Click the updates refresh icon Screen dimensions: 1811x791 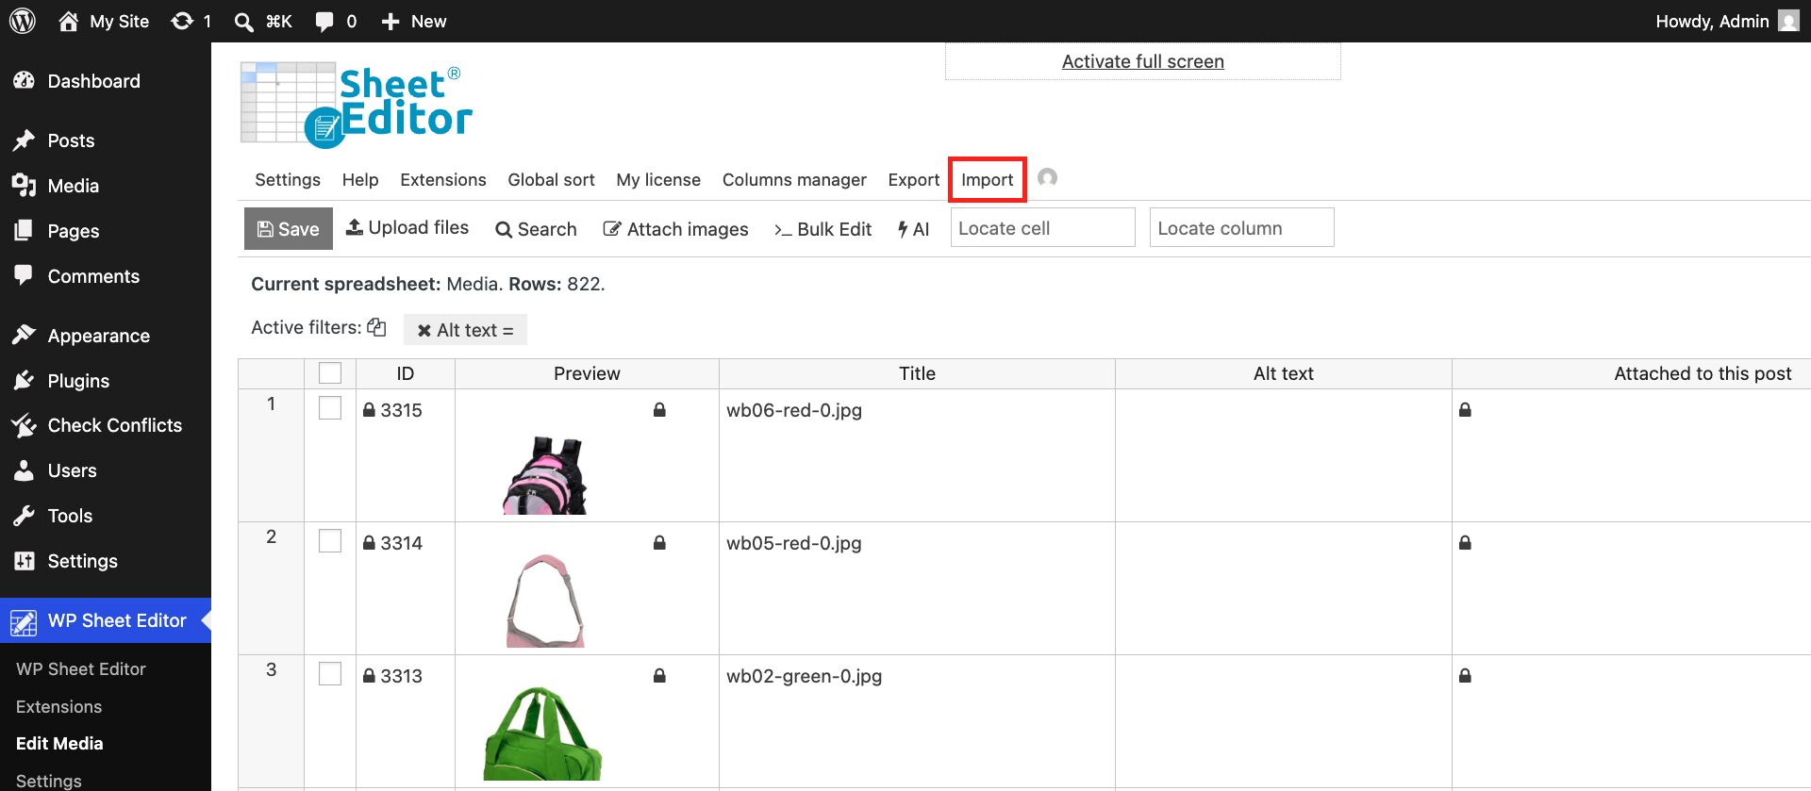click(x=182, y=21)
